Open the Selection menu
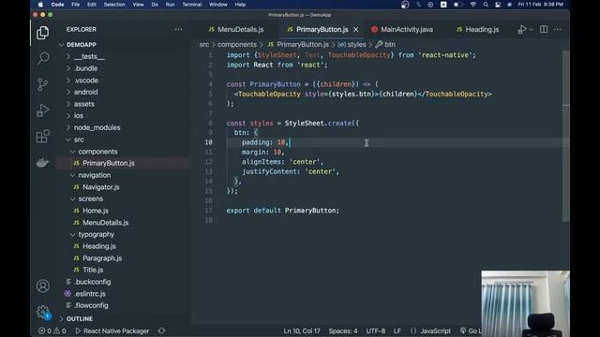The height and width of the screenshot is (337, 600). click(x=114, y=5)
